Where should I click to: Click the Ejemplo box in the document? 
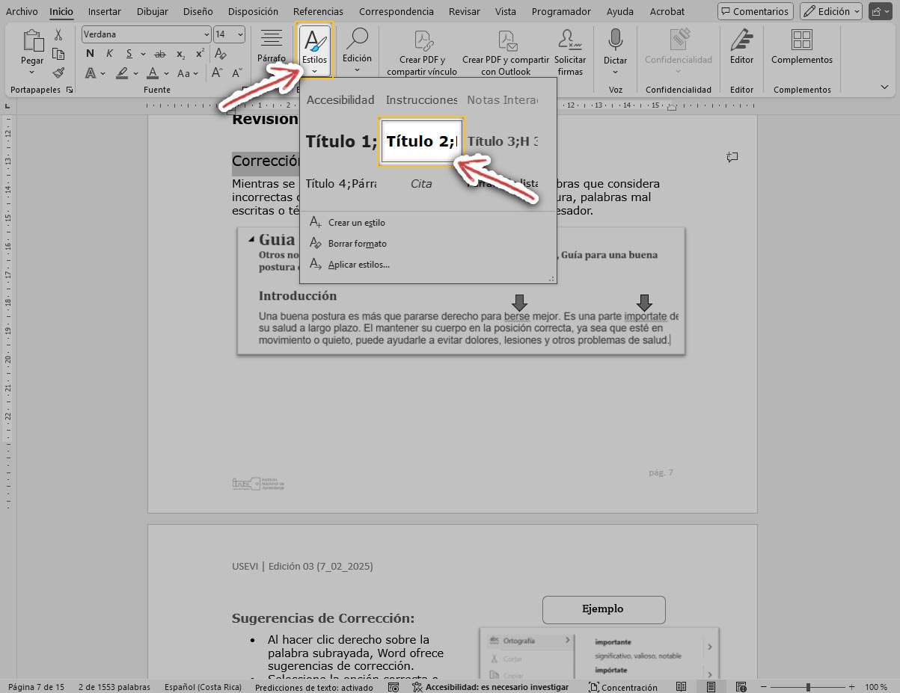pos(603,609)
